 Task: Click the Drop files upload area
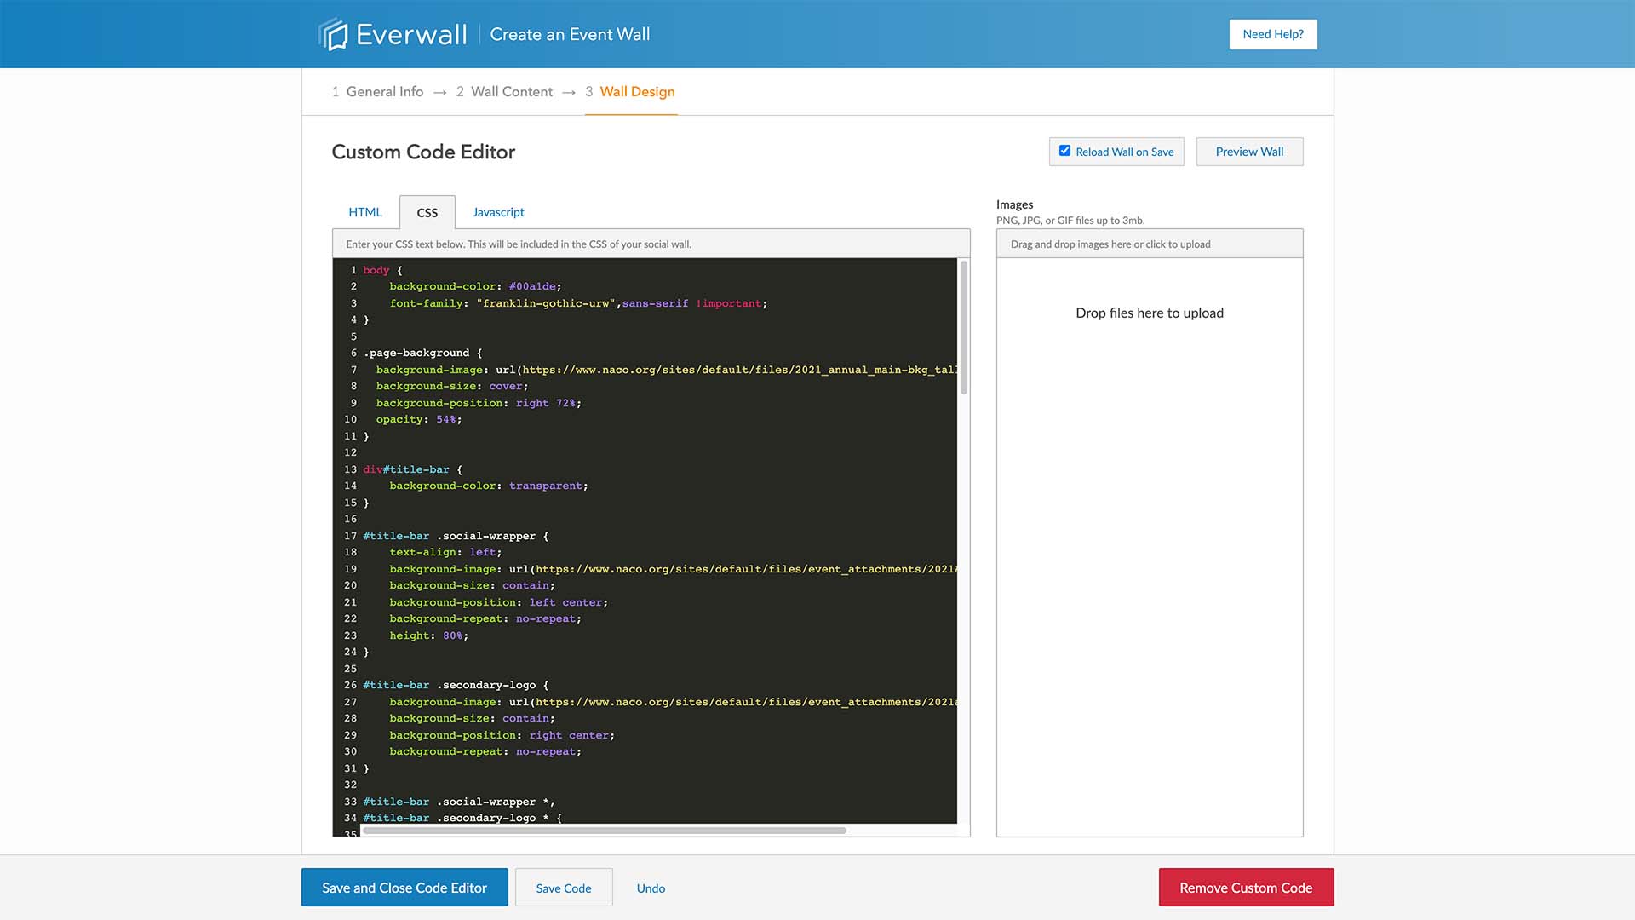pyautogui.click(x=1149, y=313)
